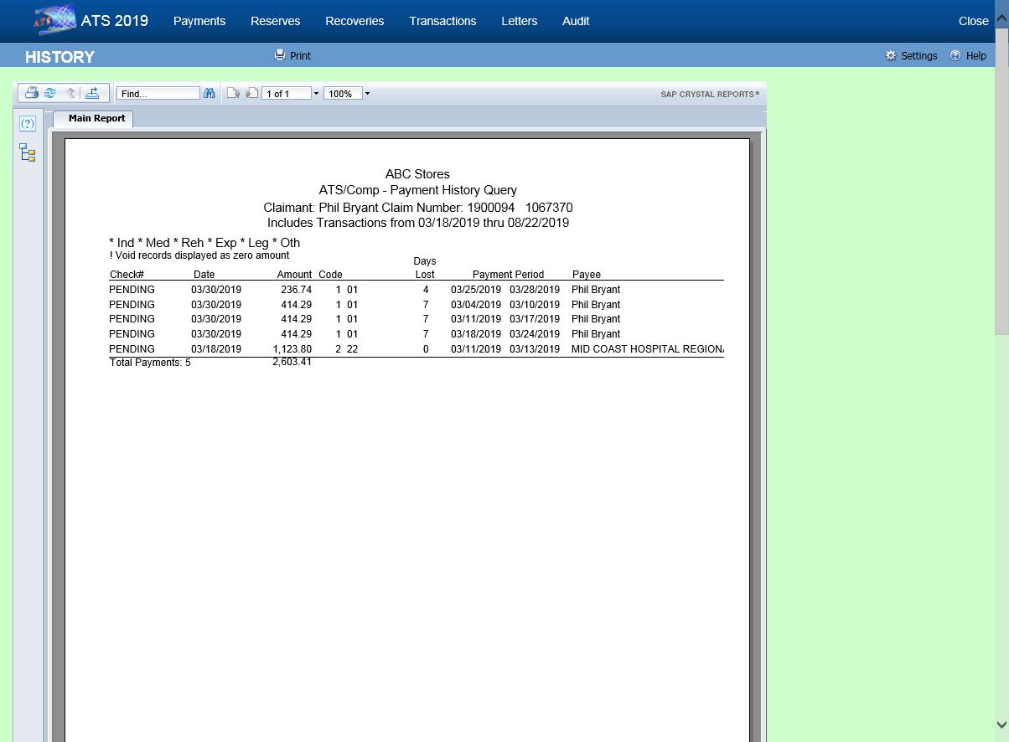Expand the 100% zoom dropdown
1009x742 pixels.
(x=367, y=94)
